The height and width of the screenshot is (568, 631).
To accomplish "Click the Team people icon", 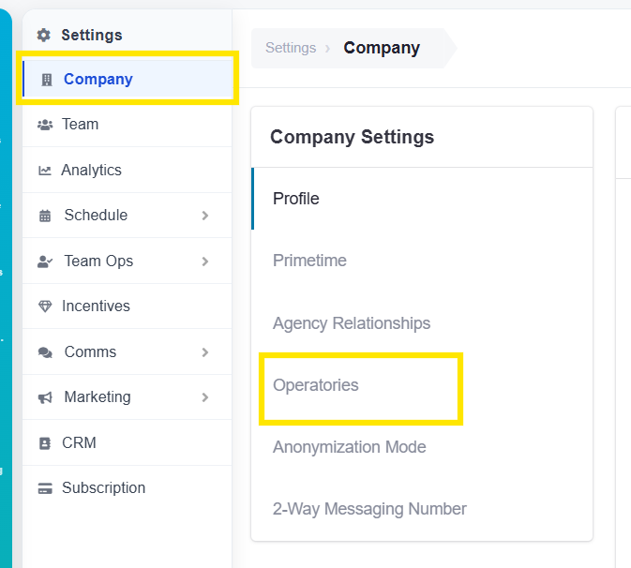I will (x=45, y=125).
